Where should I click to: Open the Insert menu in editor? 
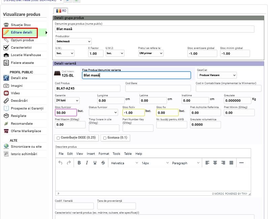point(91,154)
